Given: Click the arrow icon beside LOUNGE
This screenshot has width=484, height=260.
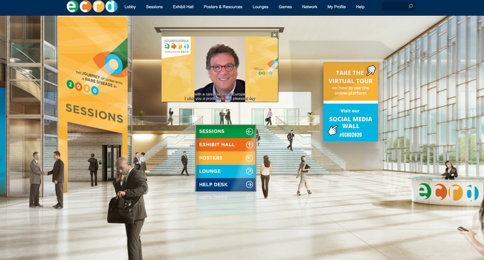Looking at the screenshot, I should coord(249,171).
